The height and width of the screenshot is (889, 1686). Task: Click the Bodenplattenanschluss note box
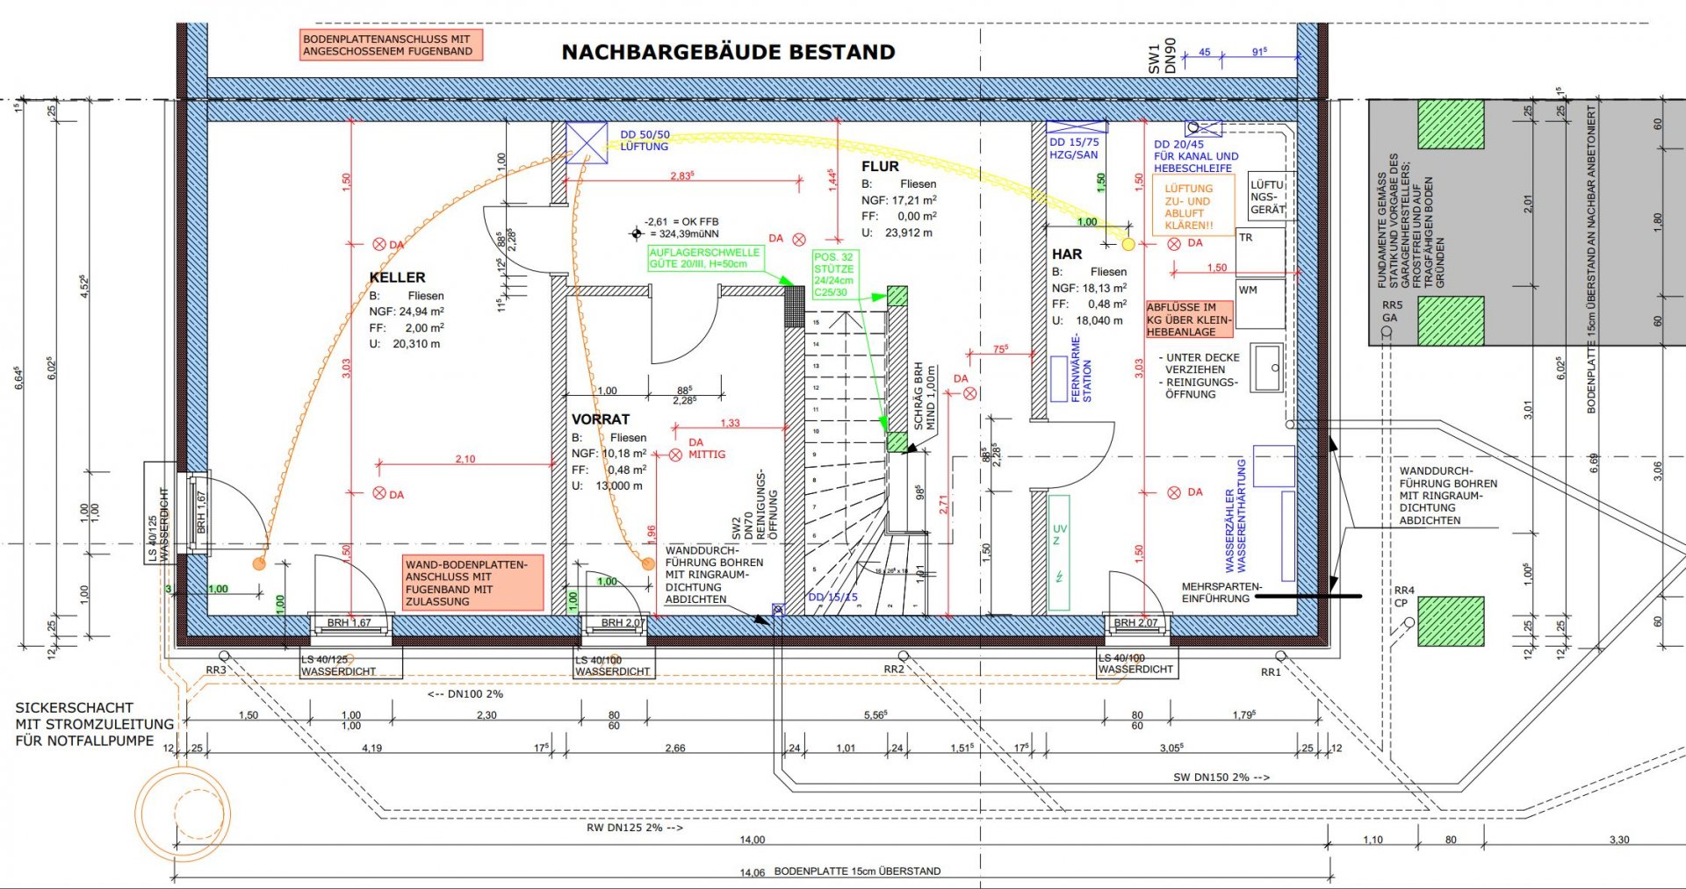(x=390, y=45)
